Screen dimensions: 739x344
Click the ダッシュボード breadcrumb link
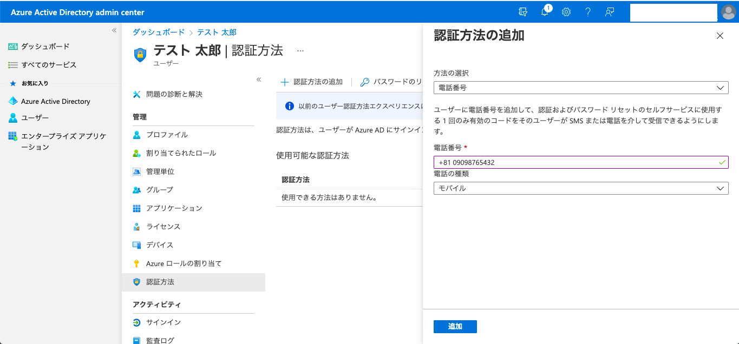159,32
